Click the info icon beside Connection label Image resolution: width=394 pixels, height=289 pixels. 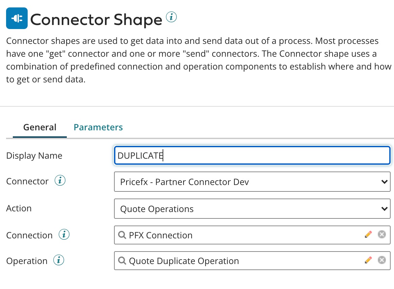[64, 234]
